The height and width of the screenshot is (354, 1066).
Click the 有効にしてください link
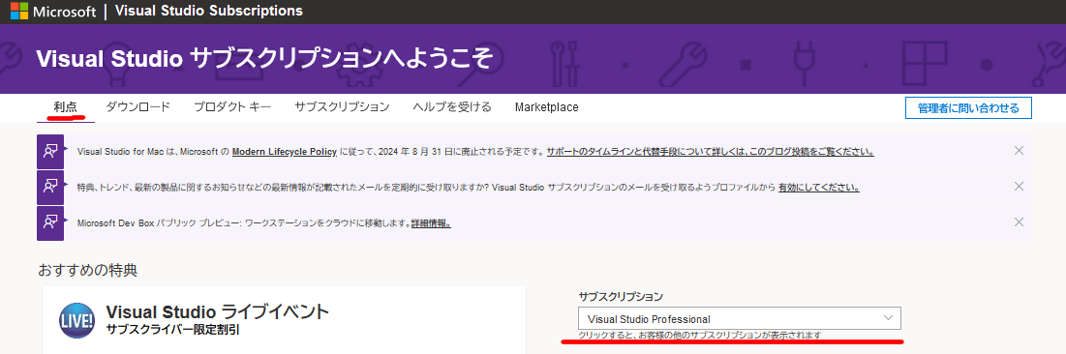coord(819,187)
